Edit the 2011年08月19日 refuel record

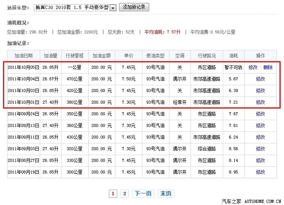(260, 172)
